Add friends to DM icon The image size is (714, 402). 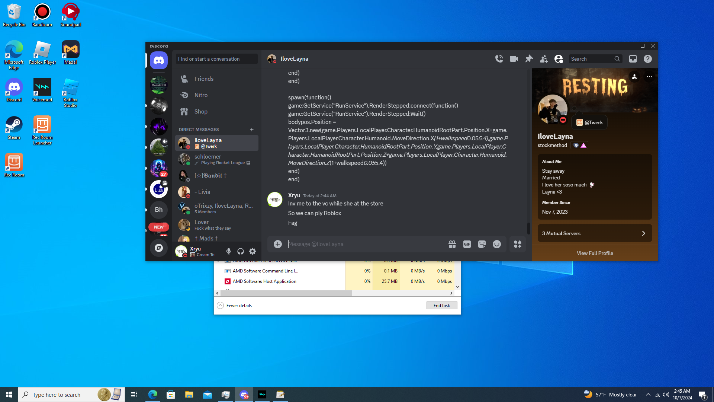(544, 59)
